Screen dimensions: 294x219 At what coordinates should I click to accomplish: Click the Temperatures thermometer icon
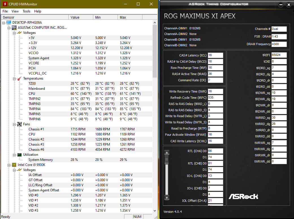(x=20, y=79)
